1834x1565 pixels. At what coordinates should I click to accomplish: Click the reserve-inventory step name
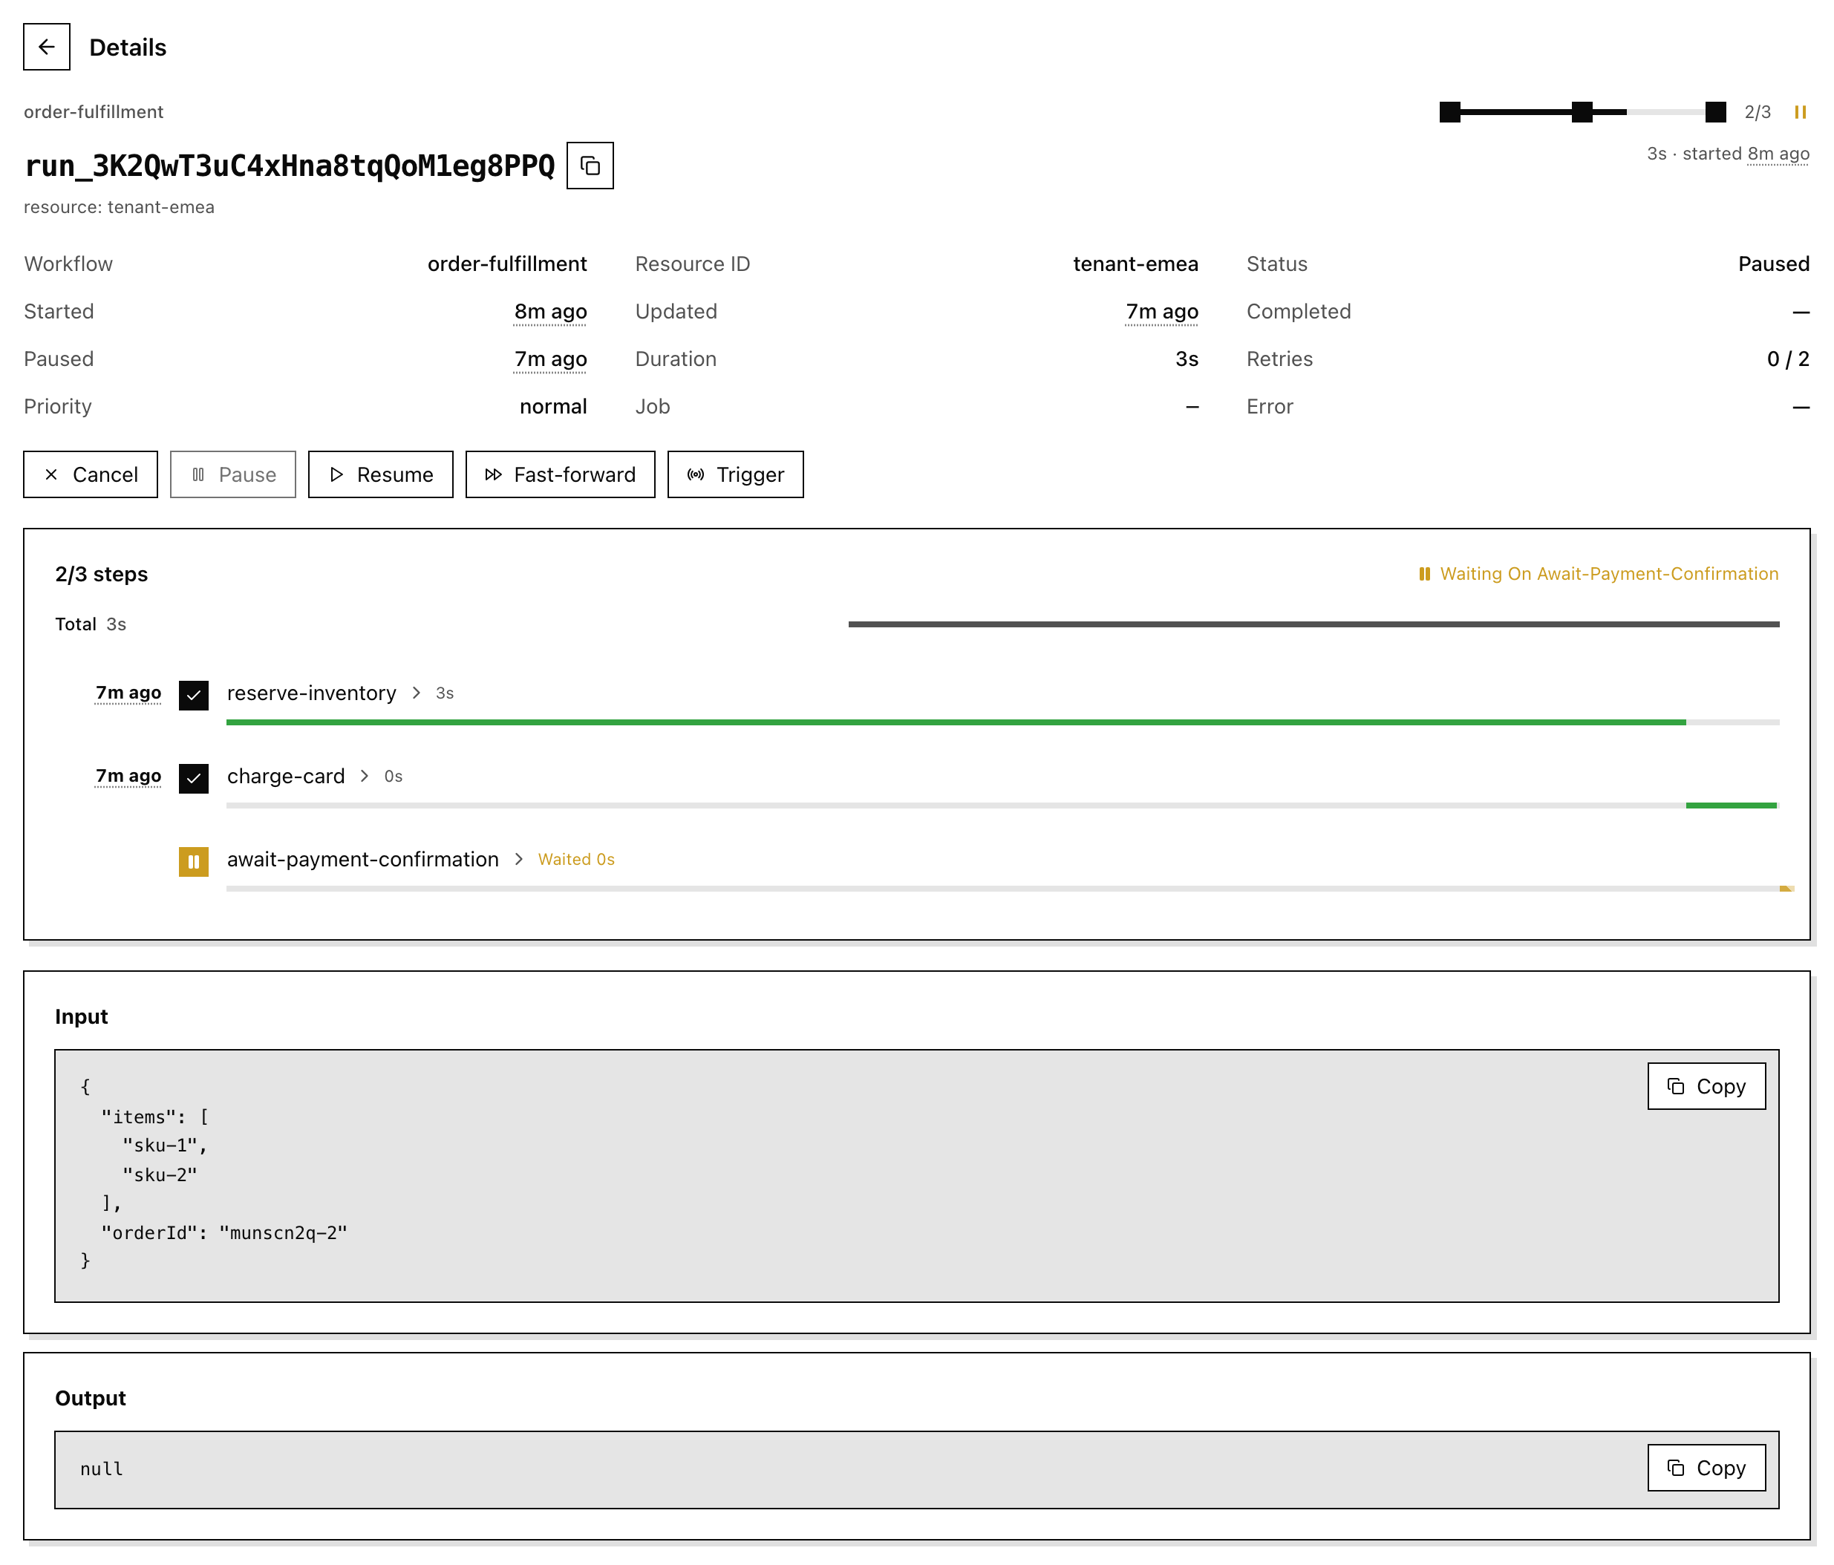(312, 693)
